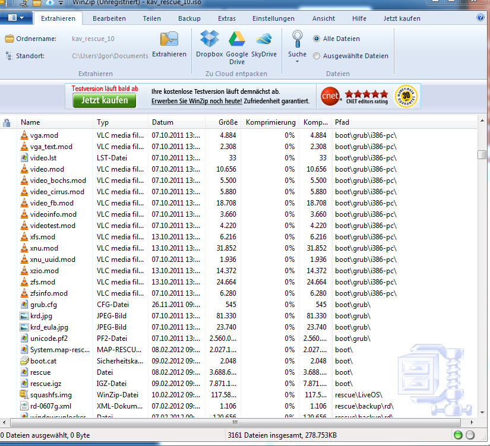Expand the Suche dropdown arrow
This screenshot has width=490, height=446.
[x=297, y=62]
